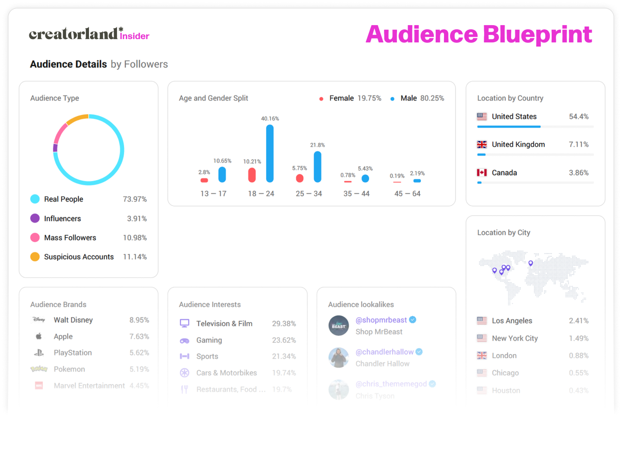The width and height of the screenshot is (622, 469).
Task: Click the Influencers purple legend dot
Action: (x=35, y=218)
